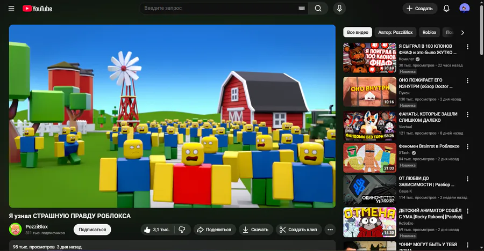Open the 100 КЛОНОВ ФНАФ thumbnail
This screenshot has height=251, width=484.
(369, 58)
